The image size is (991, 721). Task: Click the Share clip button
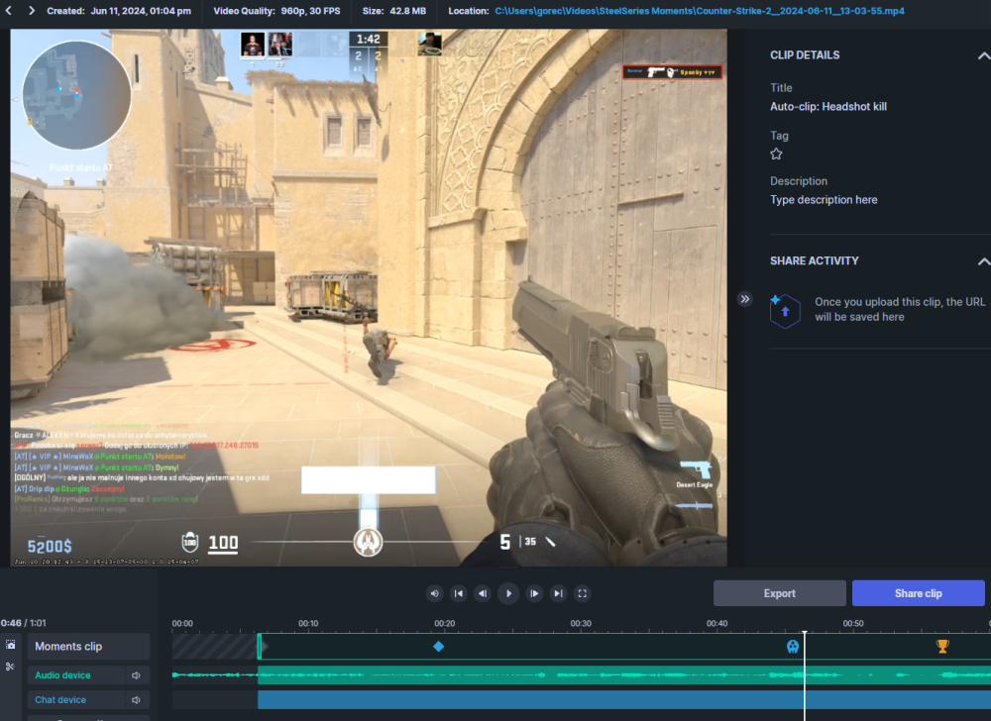(x=918, y=593)
